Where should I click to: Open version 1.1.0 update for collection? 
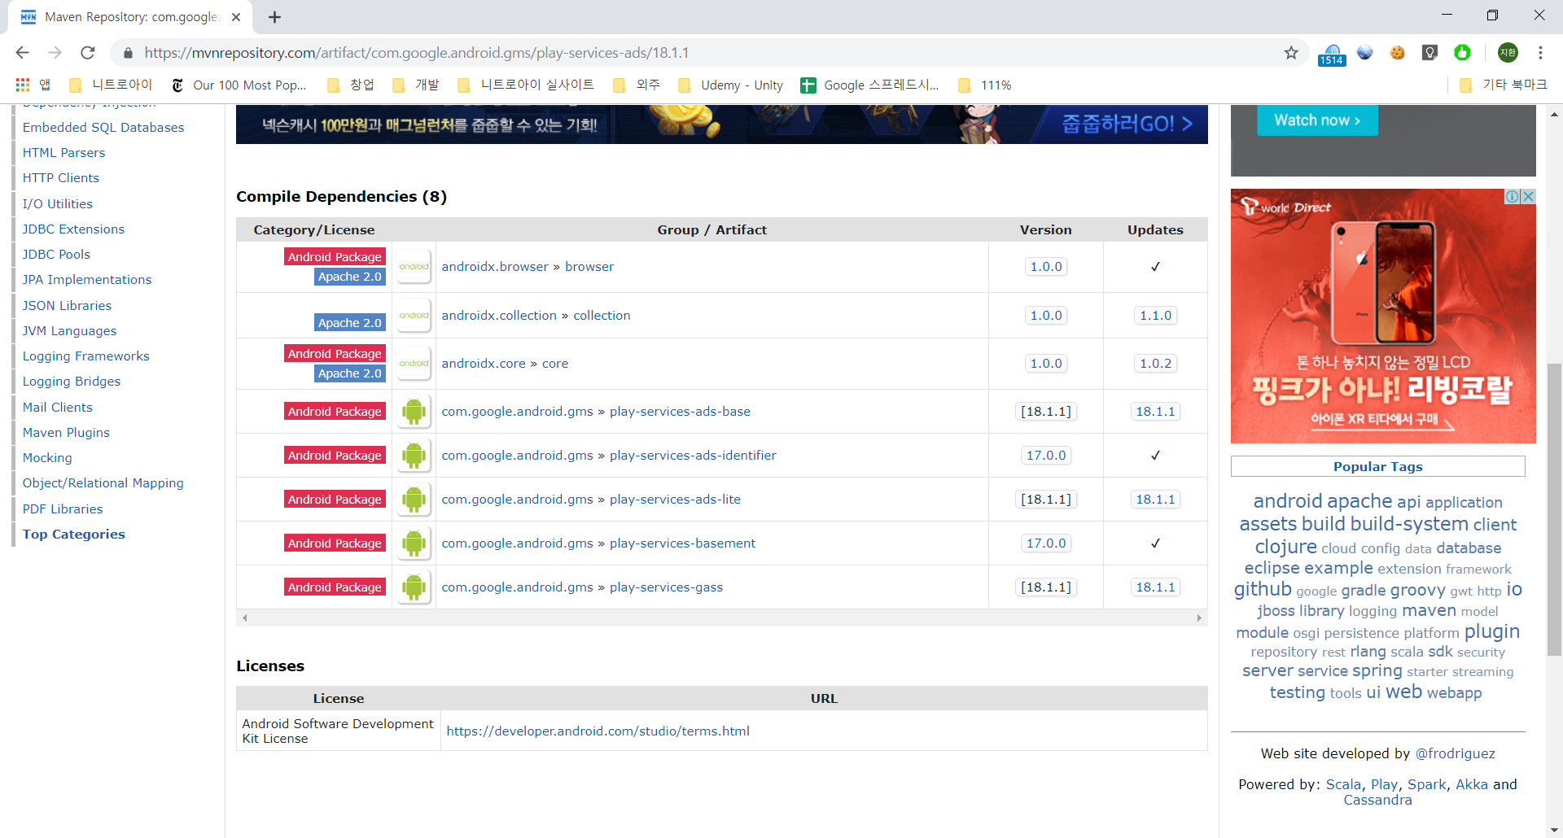tap(1155, 316)
